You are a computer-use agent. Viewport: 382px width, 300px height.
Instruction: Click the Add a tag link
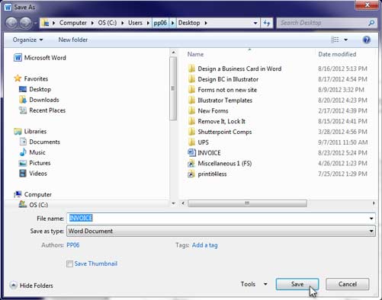[x=205, y=245]
